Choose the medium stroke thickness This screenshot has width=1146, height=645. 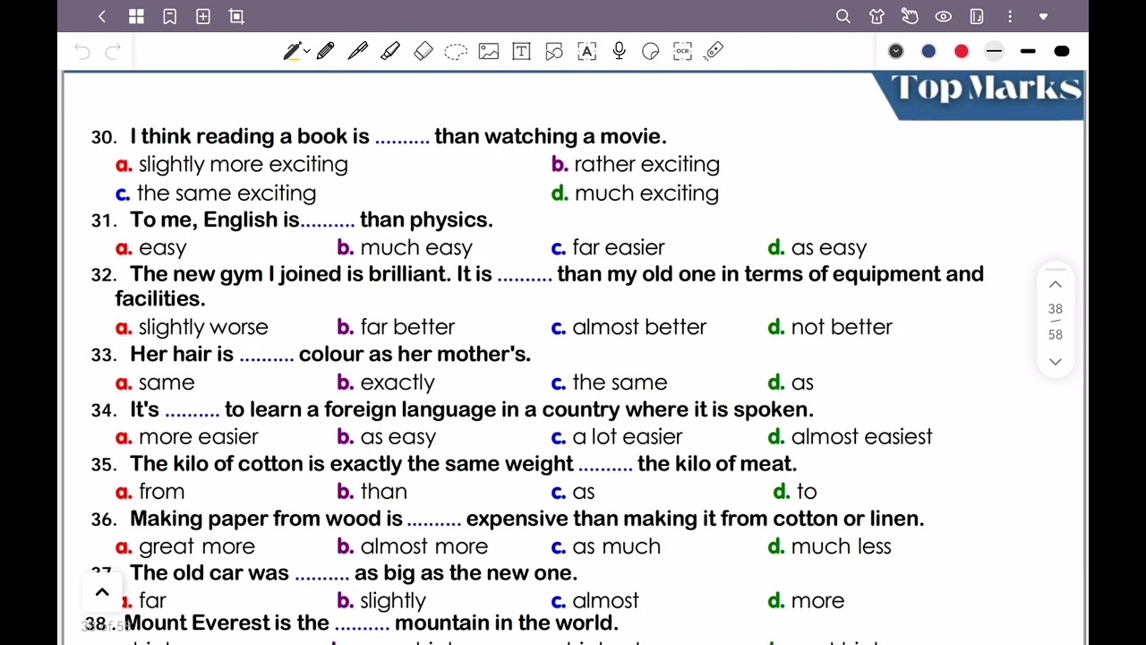(1028, 51)
